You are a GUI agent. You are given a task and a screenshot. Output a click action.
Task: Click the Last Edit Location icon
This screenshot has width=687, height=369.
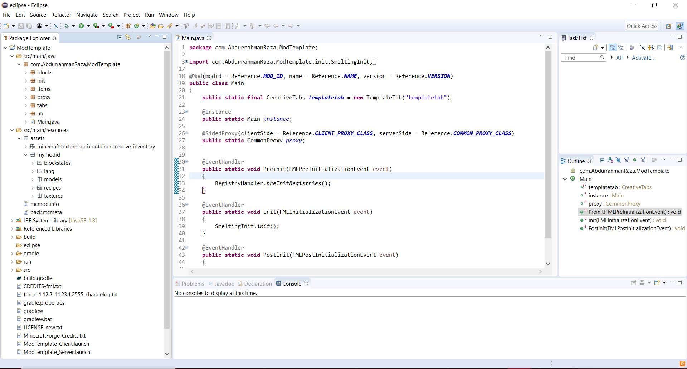(x=267, y=26)
